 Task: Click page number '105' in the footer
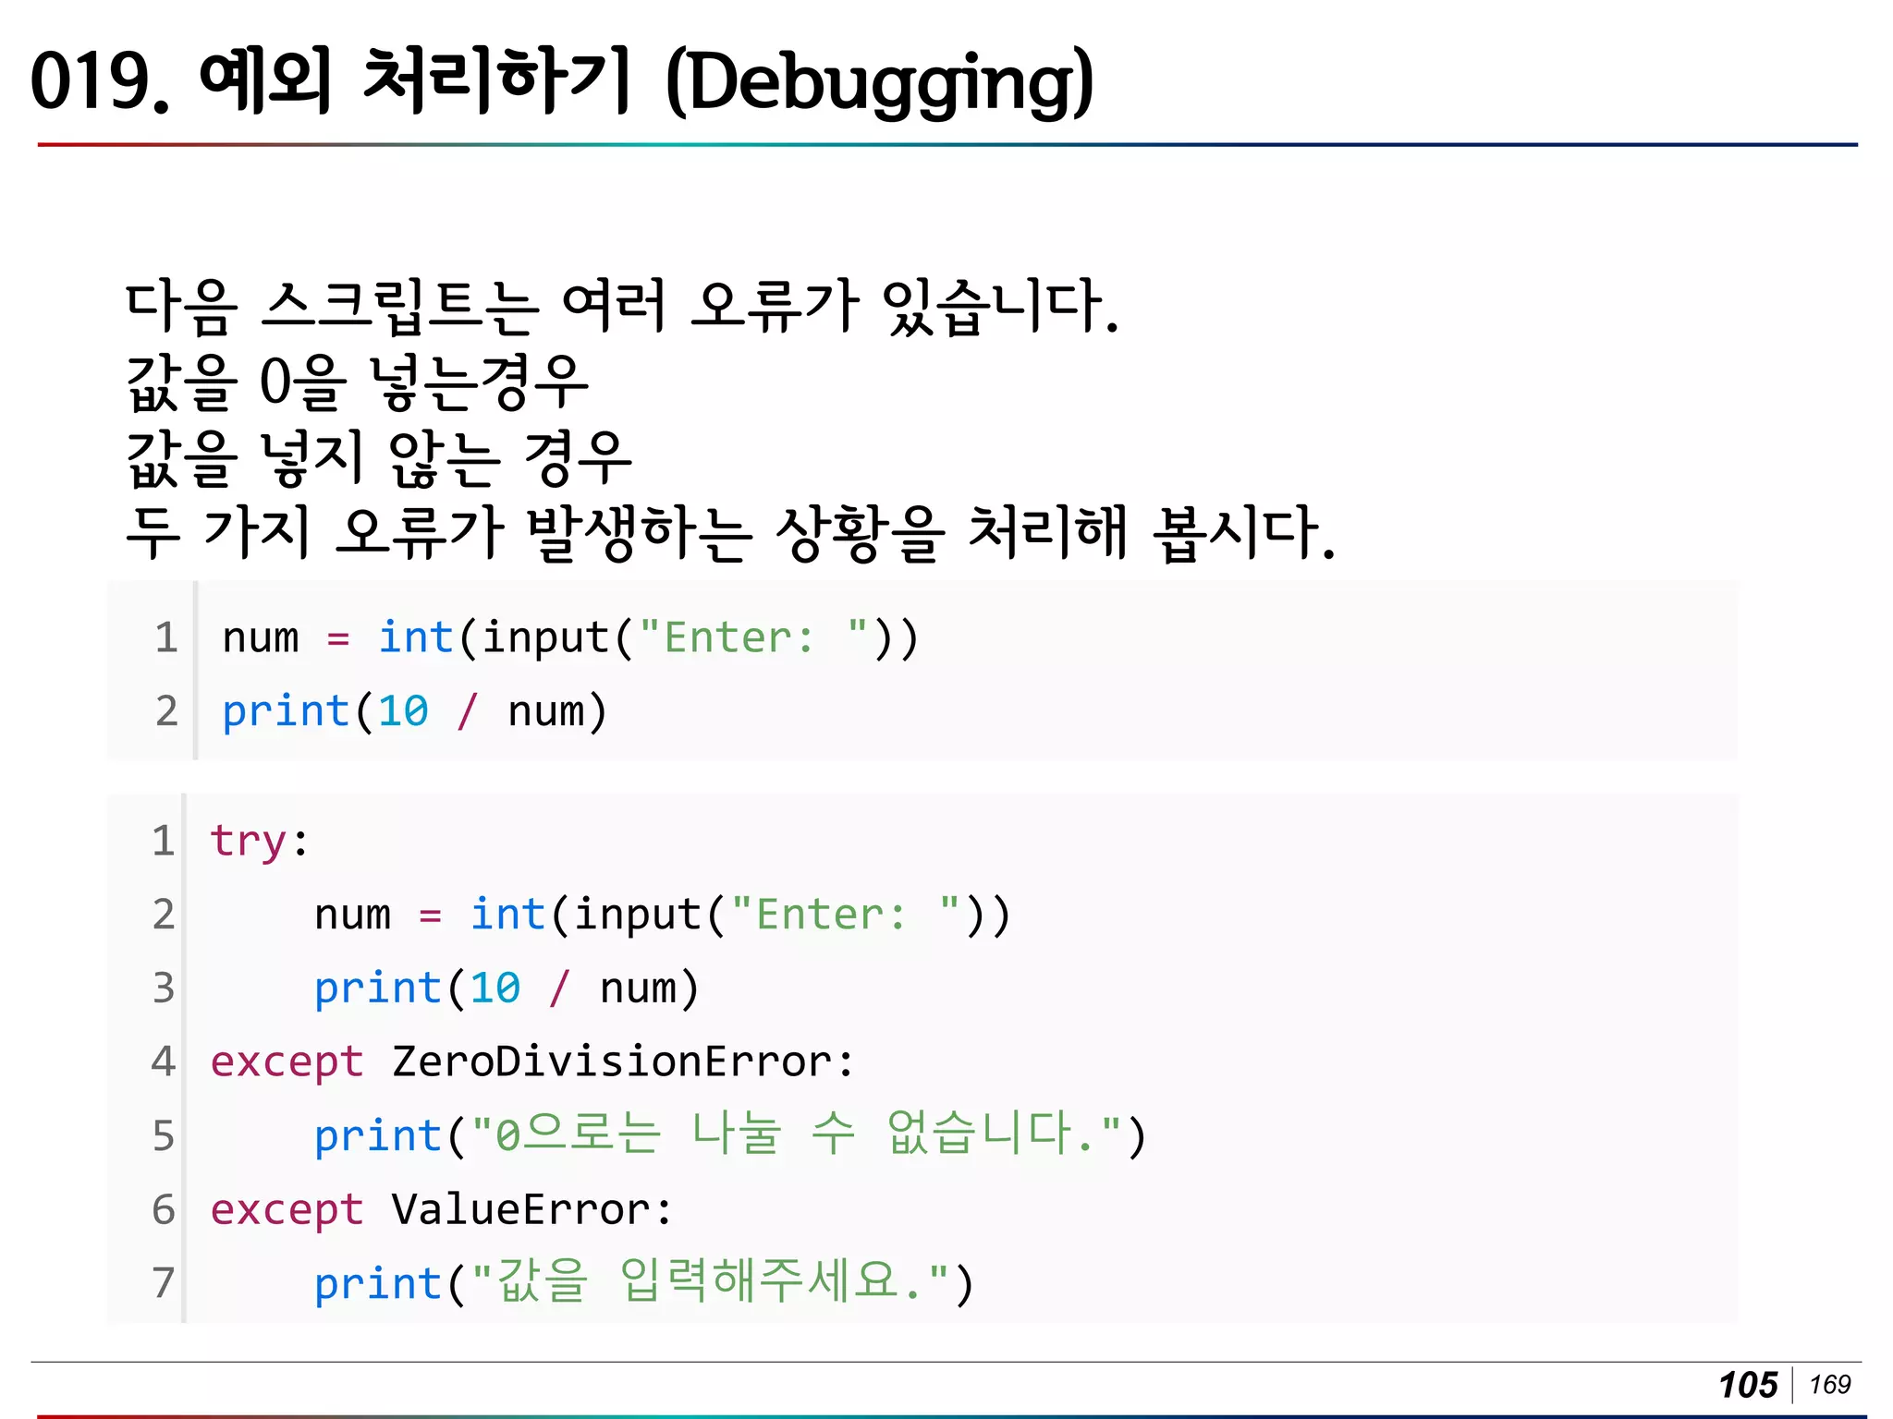[1748, 1385]
